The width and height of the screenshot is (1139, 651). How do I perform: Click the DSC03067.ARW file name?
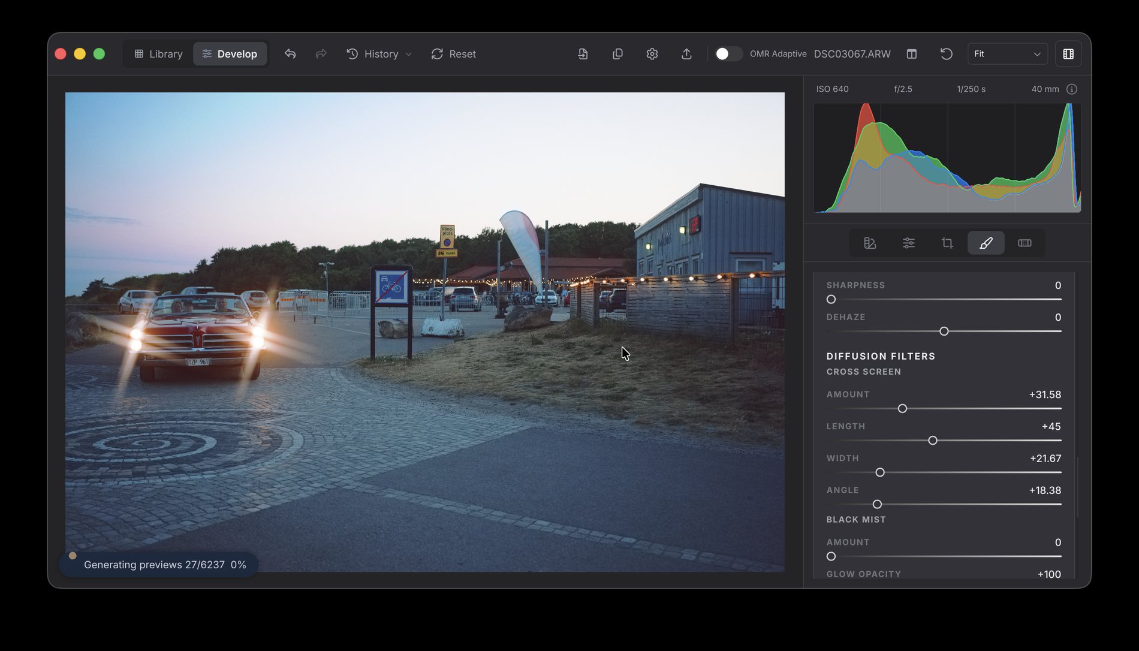852,54
